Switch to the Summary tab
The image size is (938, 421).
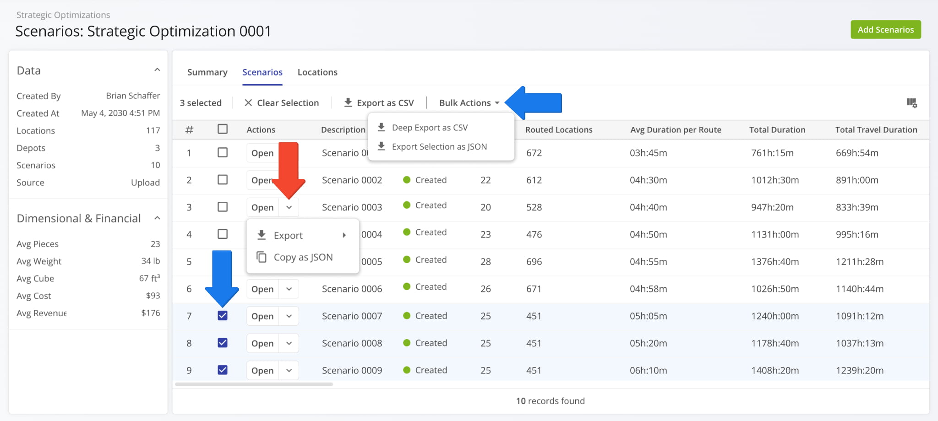(207, 72)
